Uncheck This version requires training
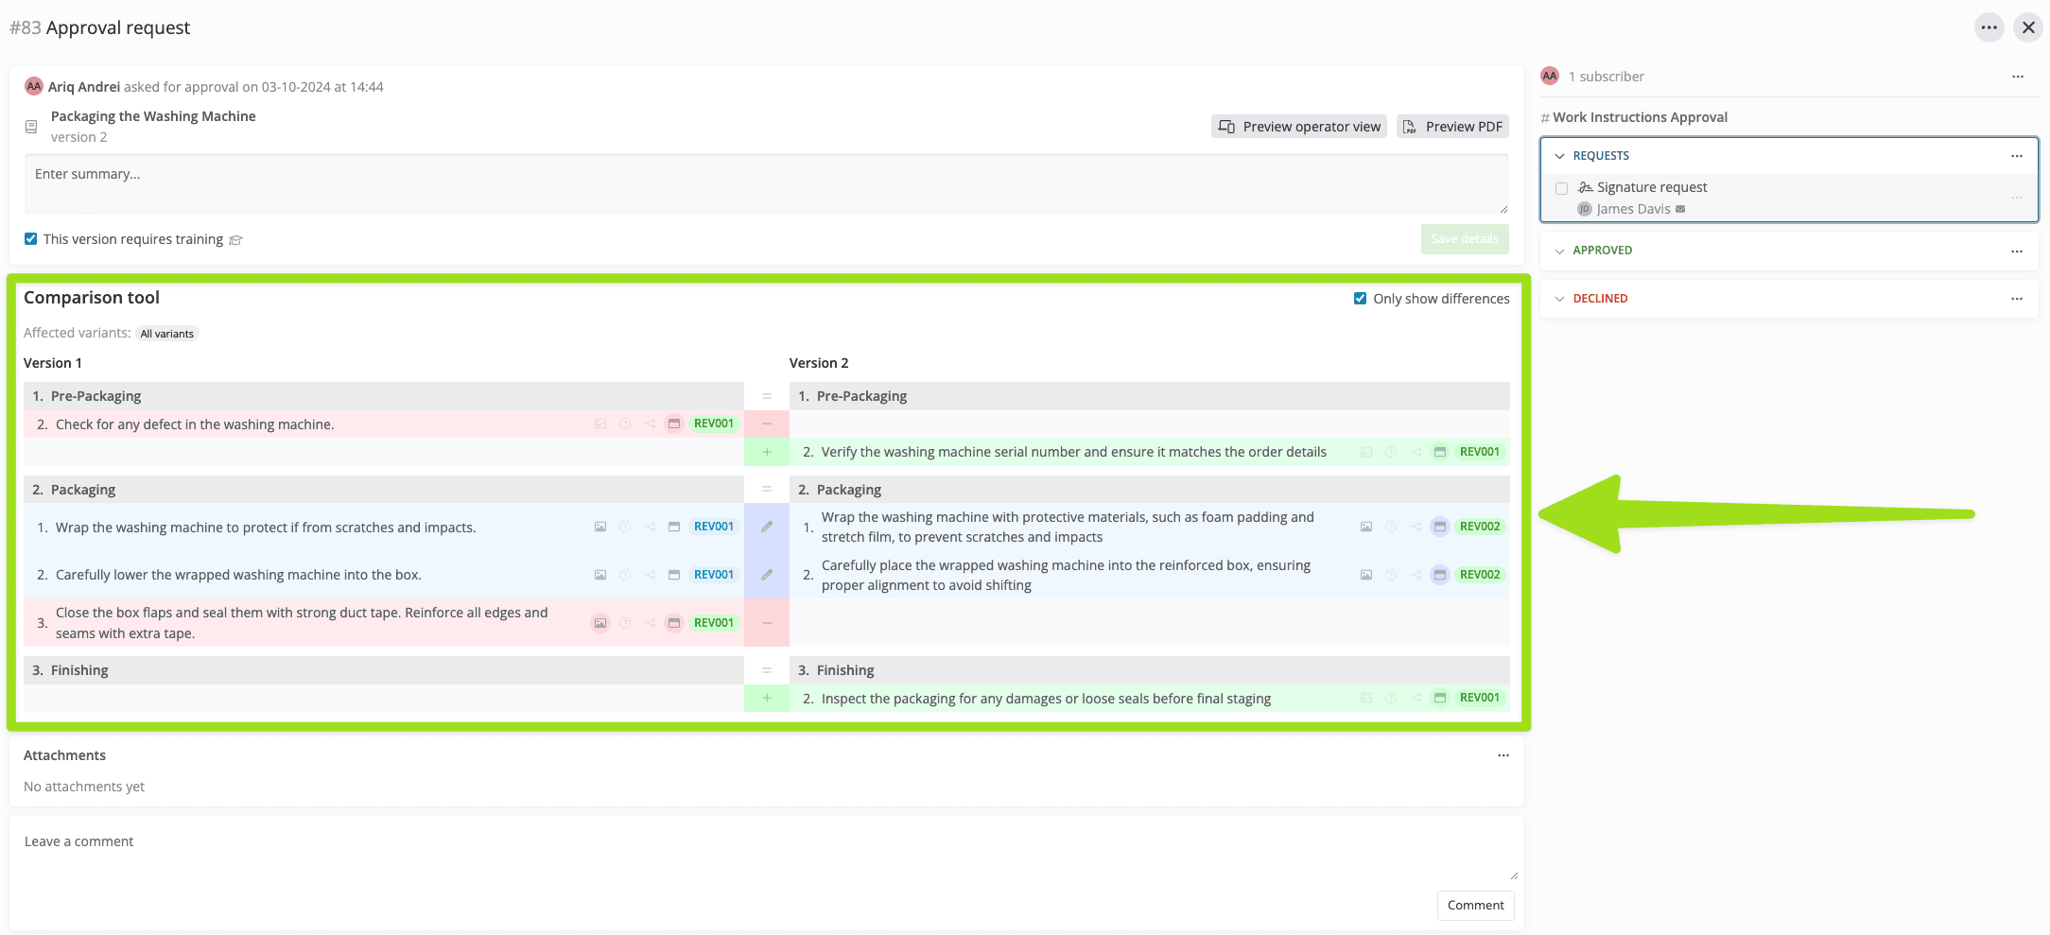Viewport: 2050px width, 935px height. point(31,239)
